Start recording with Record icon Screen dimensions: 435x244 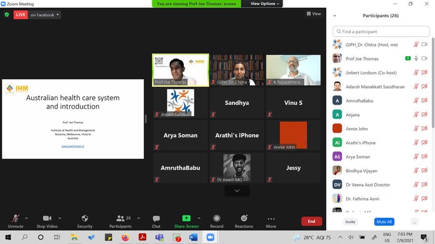pyautogui.click(x=217, y=218)
